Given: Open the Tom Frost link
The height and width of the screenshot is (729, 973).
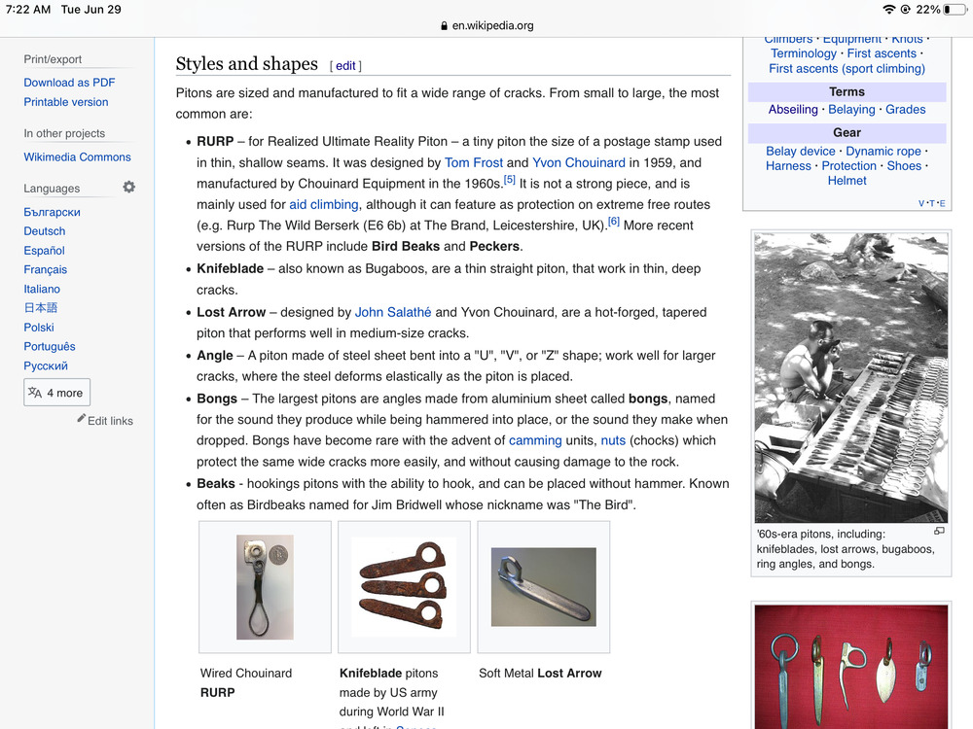Looking at the screenshot, I should (474, 162).
